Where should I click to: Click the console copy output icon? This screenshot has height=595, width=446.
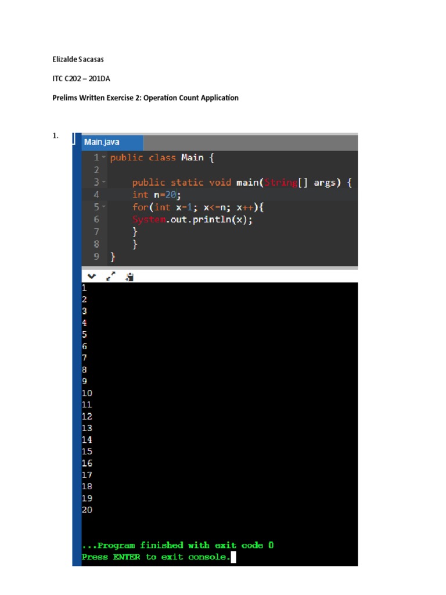coord(130,277)
